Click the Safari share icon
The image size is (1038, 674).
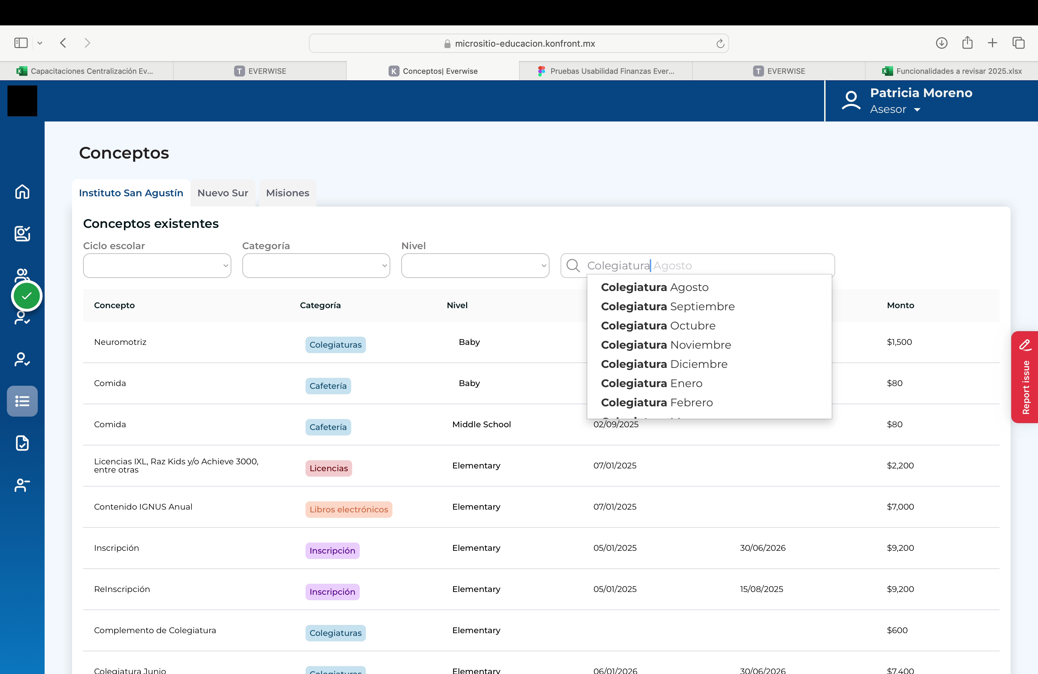967,42
